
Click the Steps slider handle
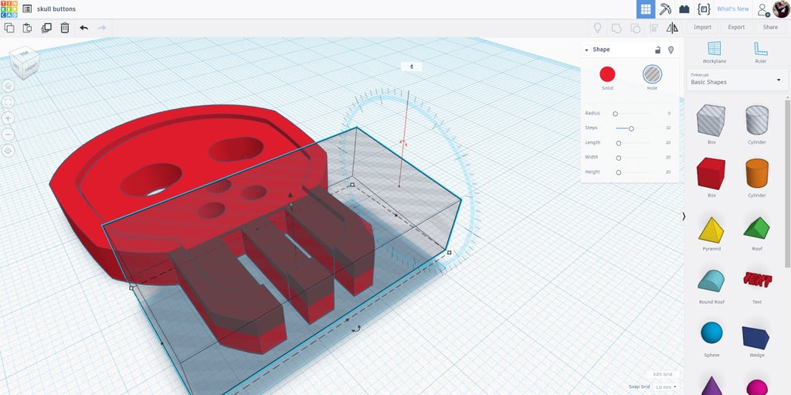pos(630,128)
